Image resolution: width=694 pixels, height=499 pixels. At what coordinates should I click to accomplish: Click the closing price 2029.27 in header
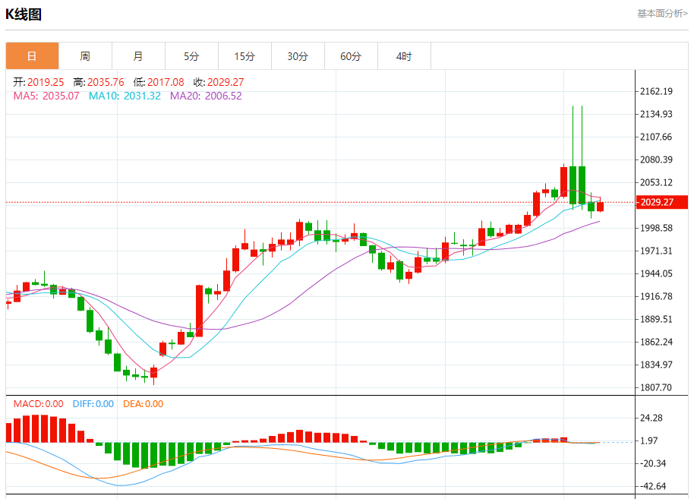coord(226,82)
